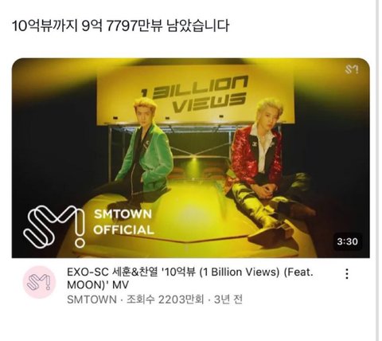Click the SM watermark logo on thumbnail corner

[x=352, y=69]
